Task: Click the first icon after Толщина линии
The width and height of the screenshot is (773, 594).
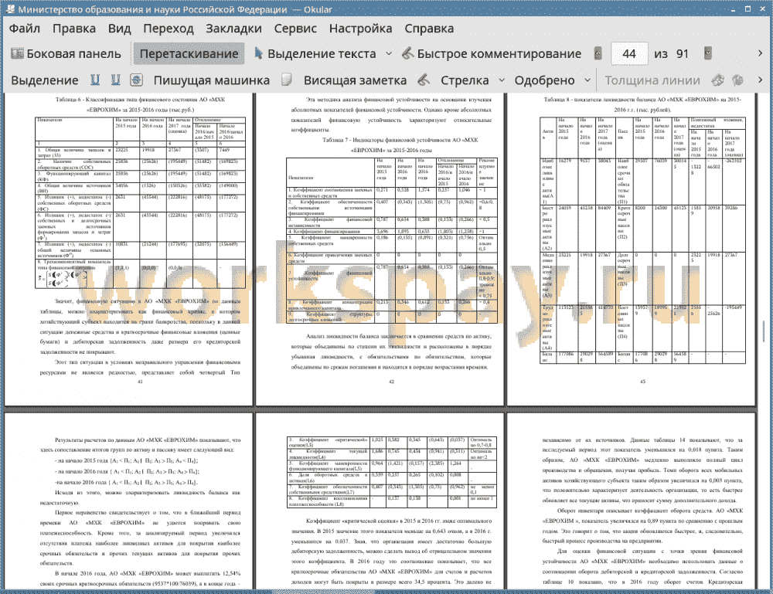Action: coord(718,80)
